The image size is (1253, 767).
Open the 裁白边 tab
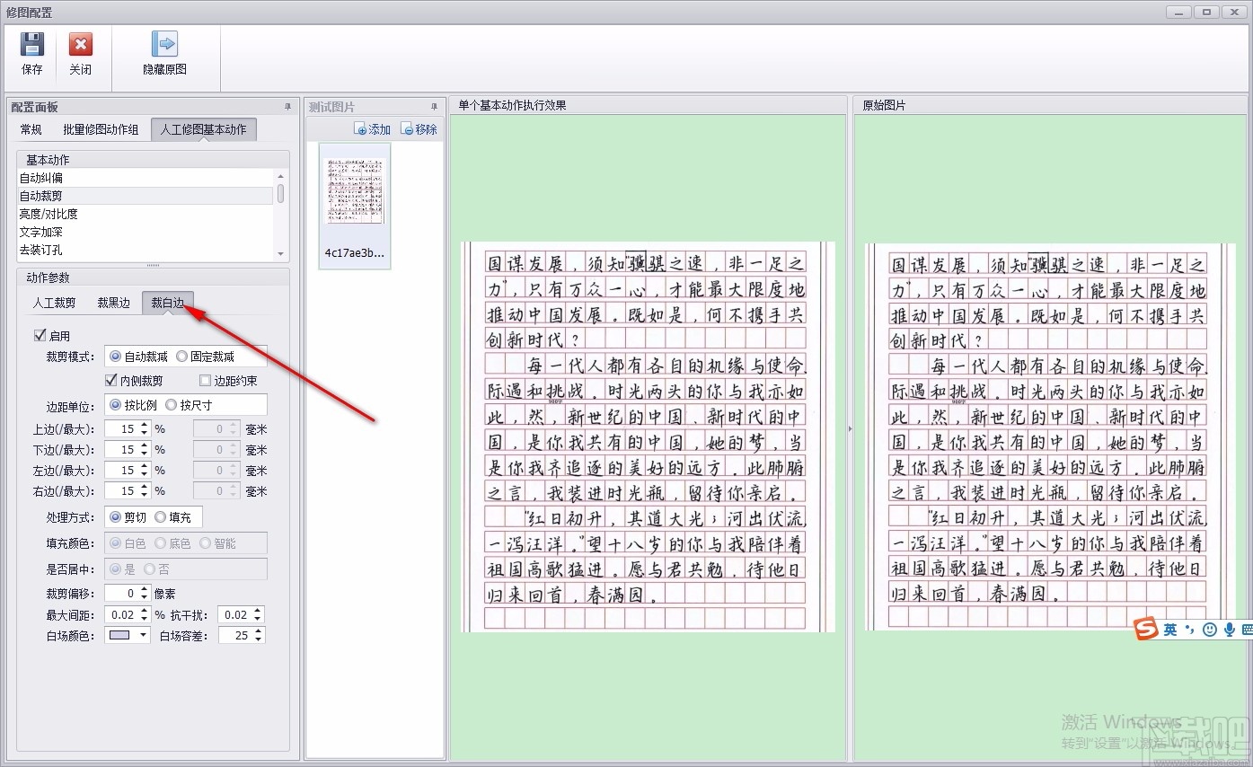point(168,303)
